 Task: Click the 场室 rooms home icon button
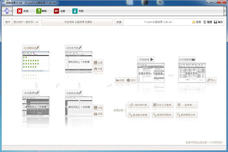click(x=98, y=69)
